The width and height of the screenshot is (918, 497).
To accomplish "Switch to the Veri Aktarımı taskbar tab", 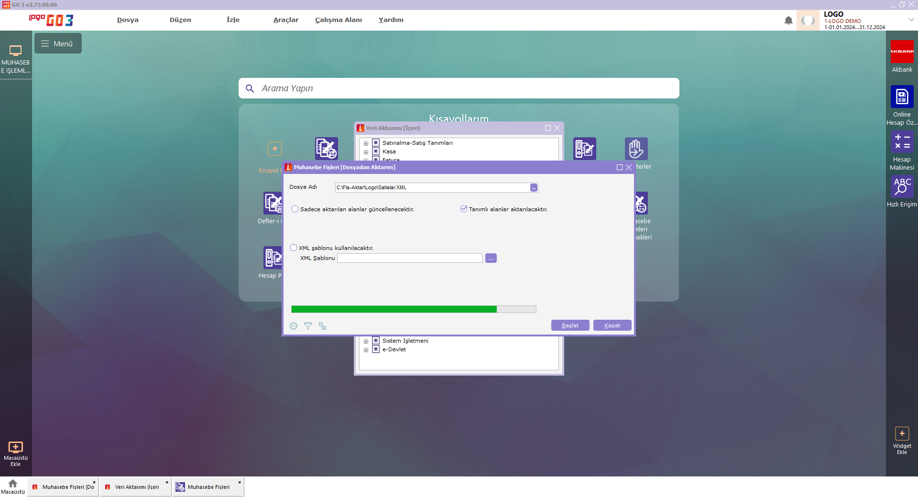I will point(136,487).
